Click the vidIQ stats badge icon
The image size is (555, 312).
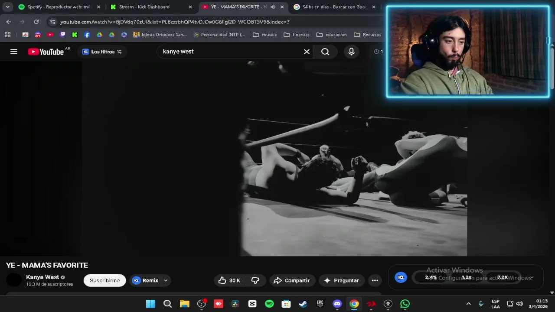[401, 277]
